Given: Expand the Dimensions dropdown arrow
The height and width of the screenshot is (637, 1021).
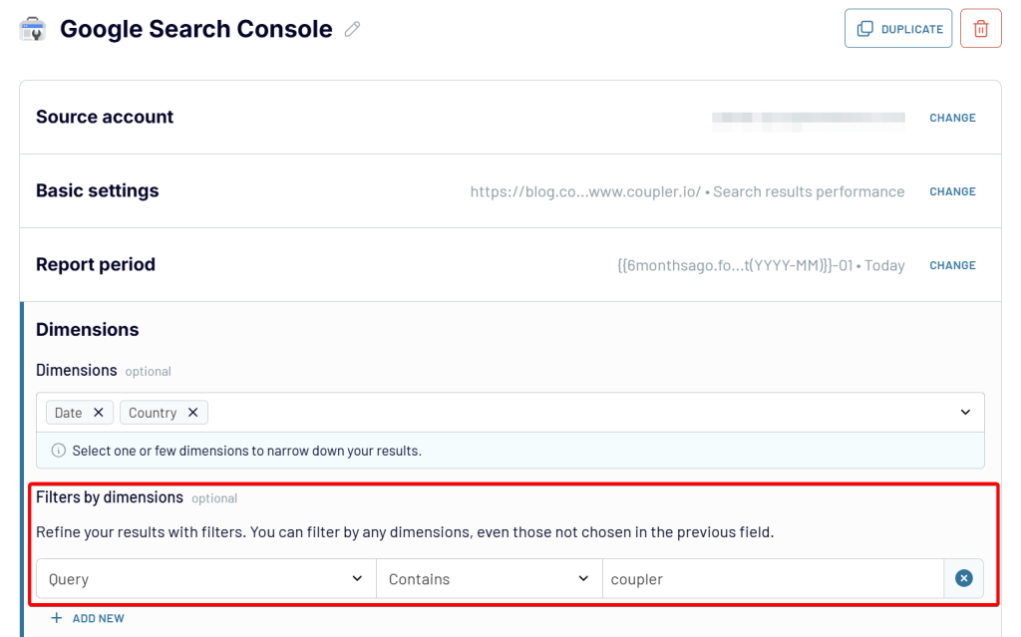Looking at the screenshot, I should 965,413.
